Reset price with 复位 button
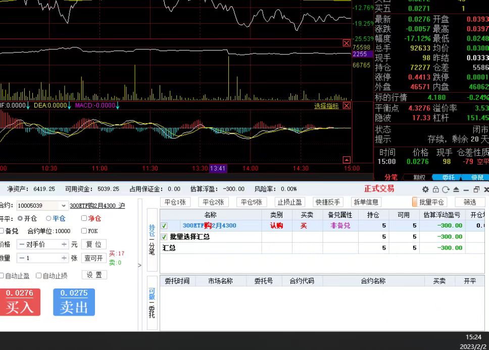This screenshot has width=489, height=350. click(x=94, y=245)
